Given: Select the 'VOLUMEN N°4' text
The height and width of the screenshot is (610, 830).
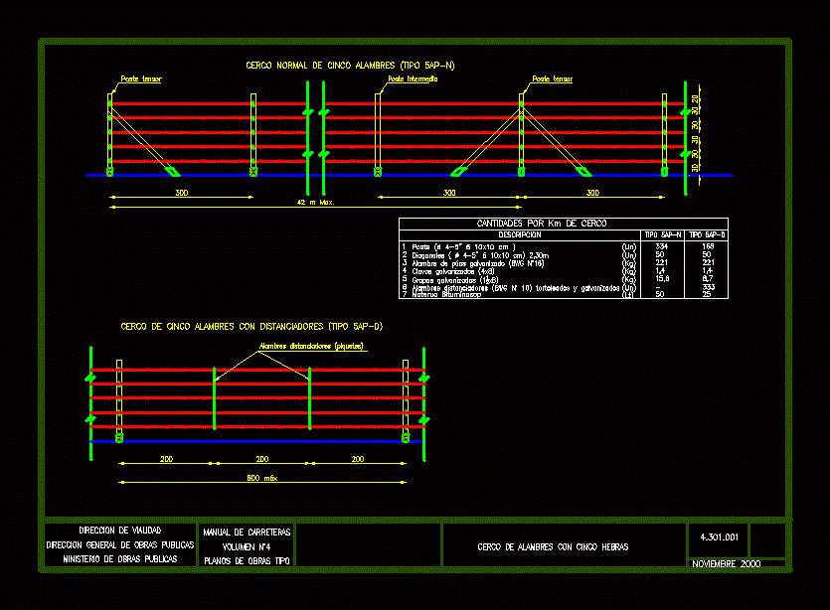Looking at the screenshot, I should (x=247, y=546).
